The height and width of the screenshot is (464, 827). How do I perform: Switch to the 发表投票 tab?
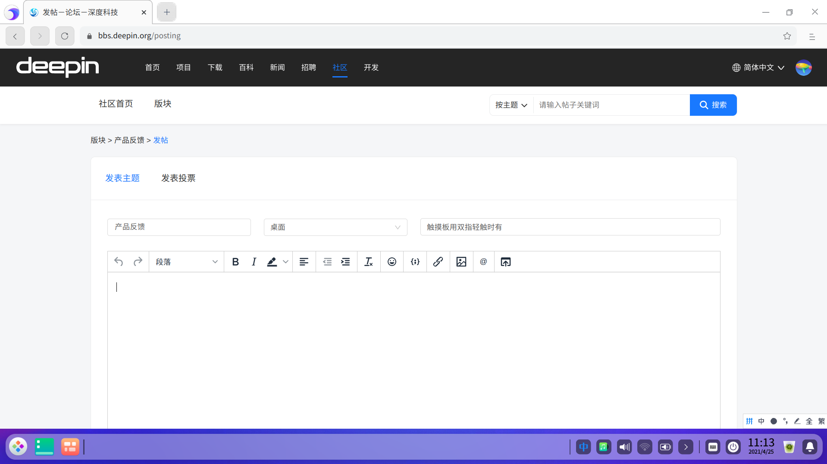click(179, 178)
